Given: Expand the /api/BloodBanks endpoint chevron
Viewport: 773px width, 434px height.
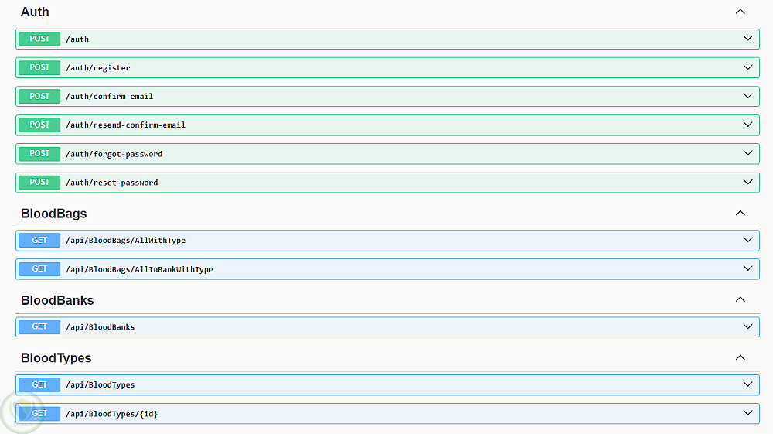Looking at the screenshot, I should (x=747, y=326).
